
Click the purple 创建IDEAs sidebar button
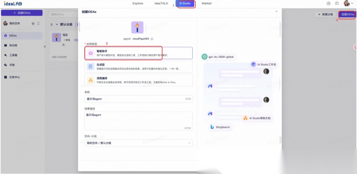coord(21,13)
